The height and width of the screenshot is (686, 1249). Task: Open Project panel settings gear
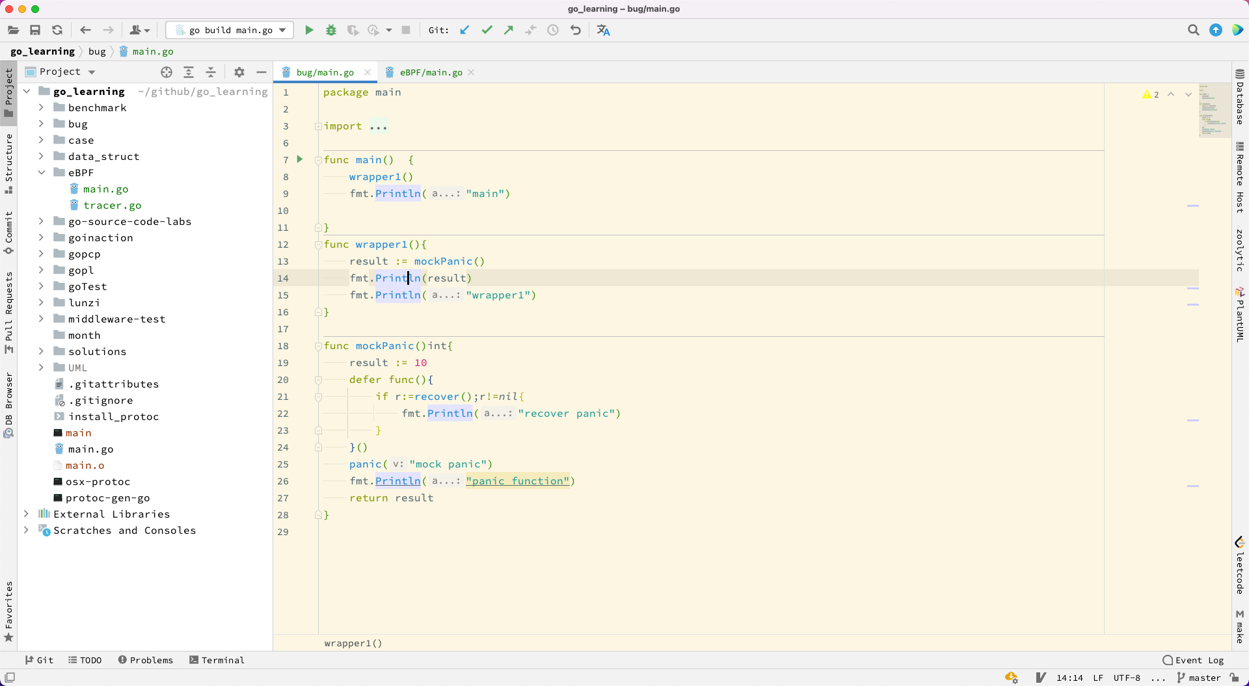click(239, 72)
